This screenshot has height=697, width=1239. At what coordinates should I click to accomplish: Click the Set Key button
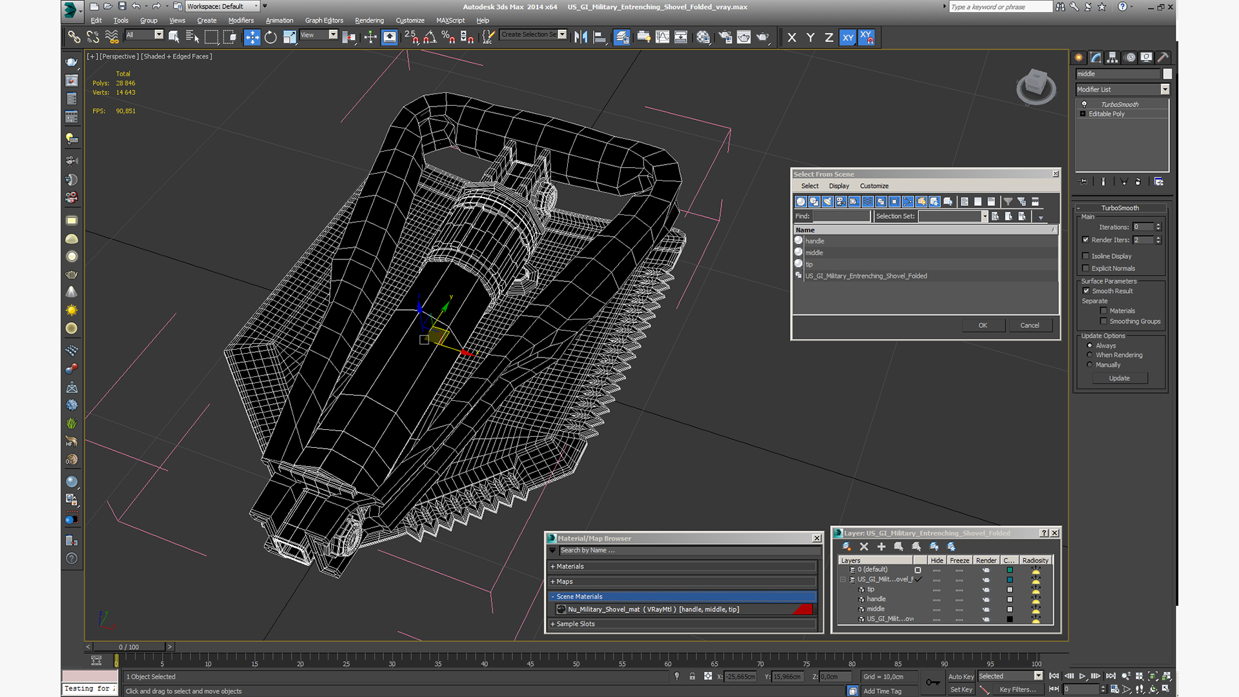pos(961,689)
